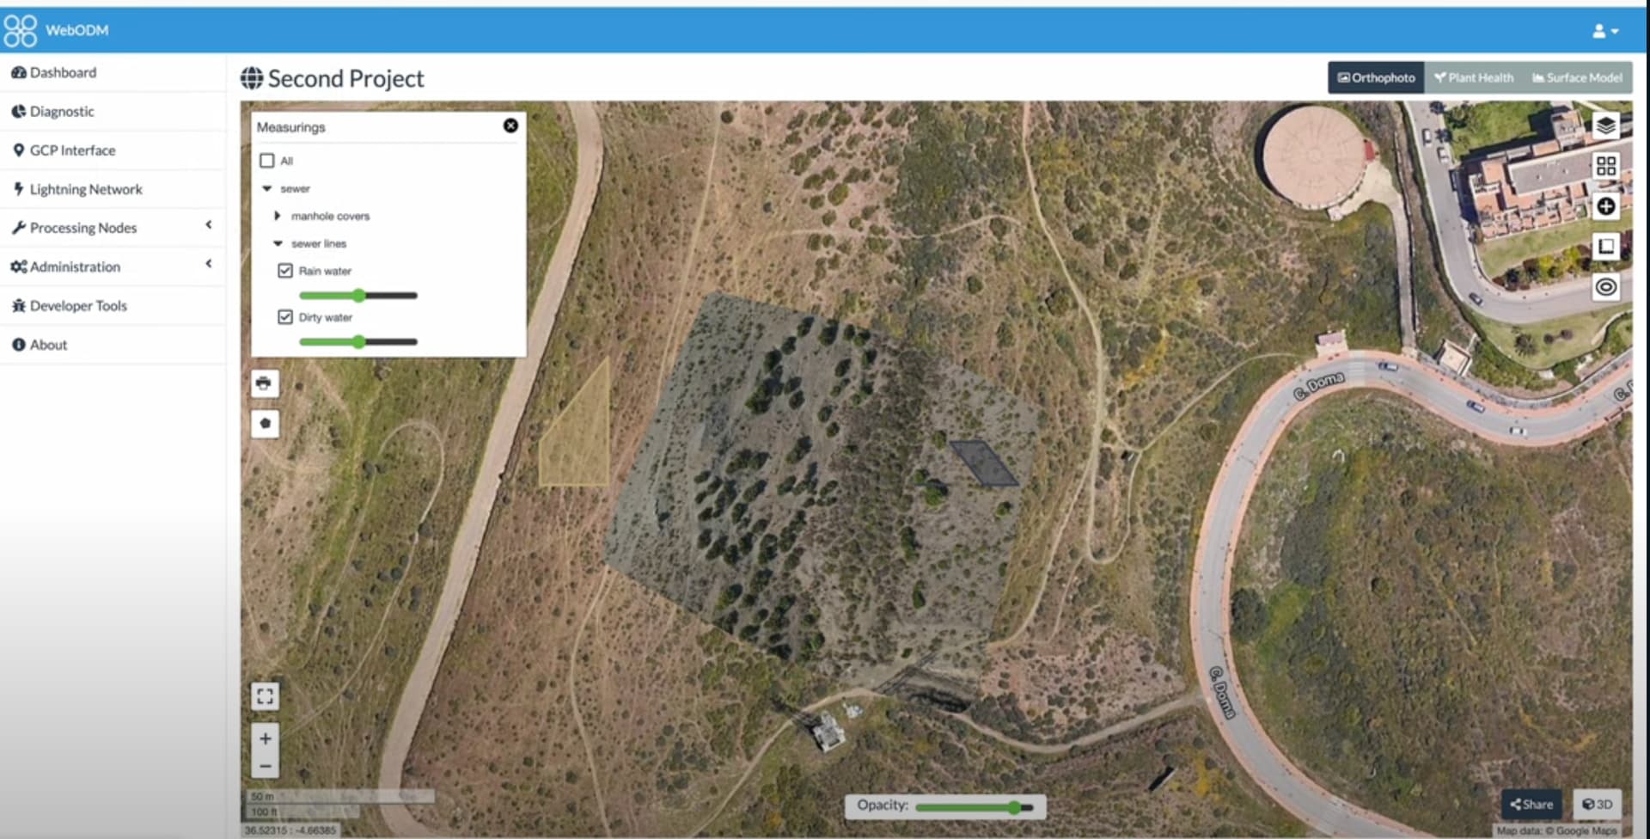Screen dimensions: 1650x839
Task: Click the contrast/camera-view icon below the crop tool
Action: pos(1606,287)
